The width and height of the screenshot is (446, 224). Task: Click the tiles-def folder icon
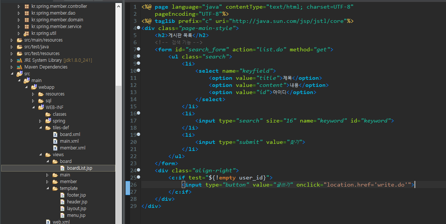(x=48, y=128)
